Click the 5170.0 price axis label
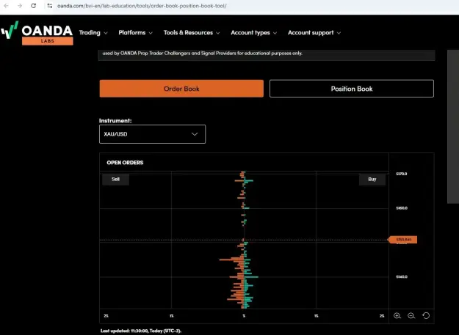Screen dimensions: 459x335 [402, 174]
